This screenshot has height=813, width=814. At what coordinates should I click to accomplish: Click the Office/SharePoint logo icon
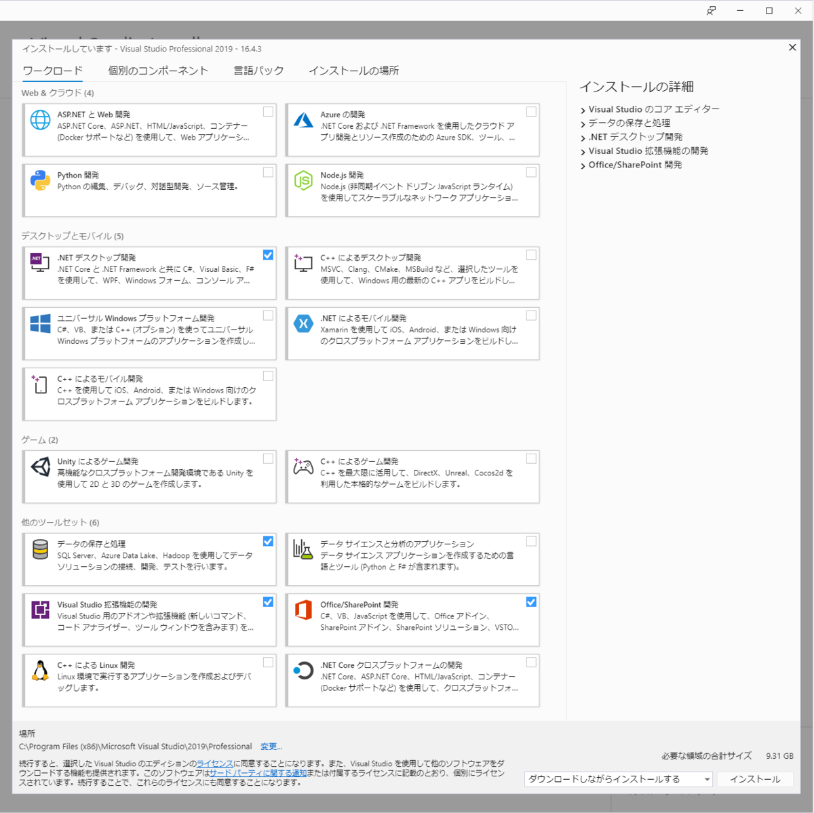pyautogui.click(x=303, y=610)
